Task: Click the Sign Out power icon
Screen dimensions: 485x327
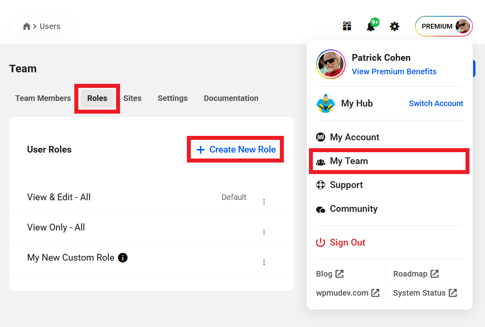Action: pos(320,242)
